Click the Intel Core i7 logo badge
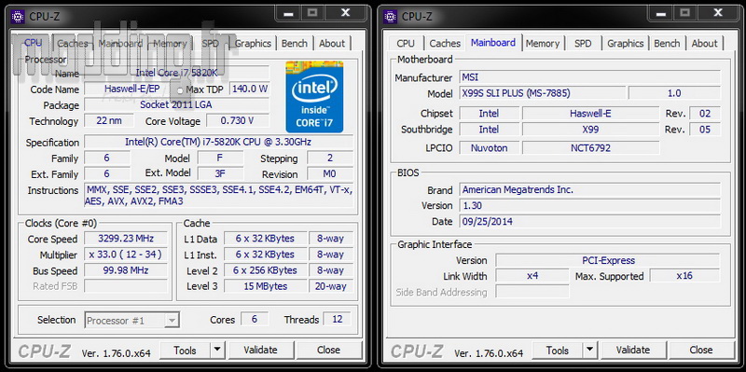746x372 pixels. (314, 97)
